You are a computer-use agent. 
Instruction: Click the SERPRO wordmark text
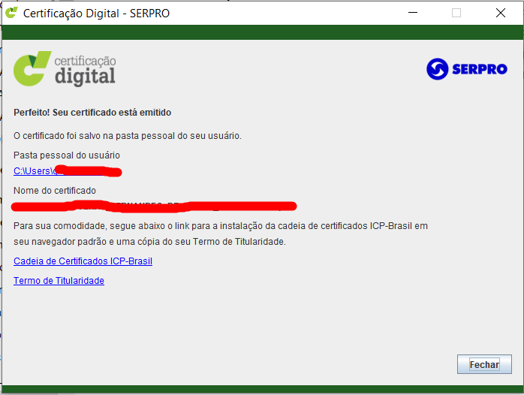480,70
